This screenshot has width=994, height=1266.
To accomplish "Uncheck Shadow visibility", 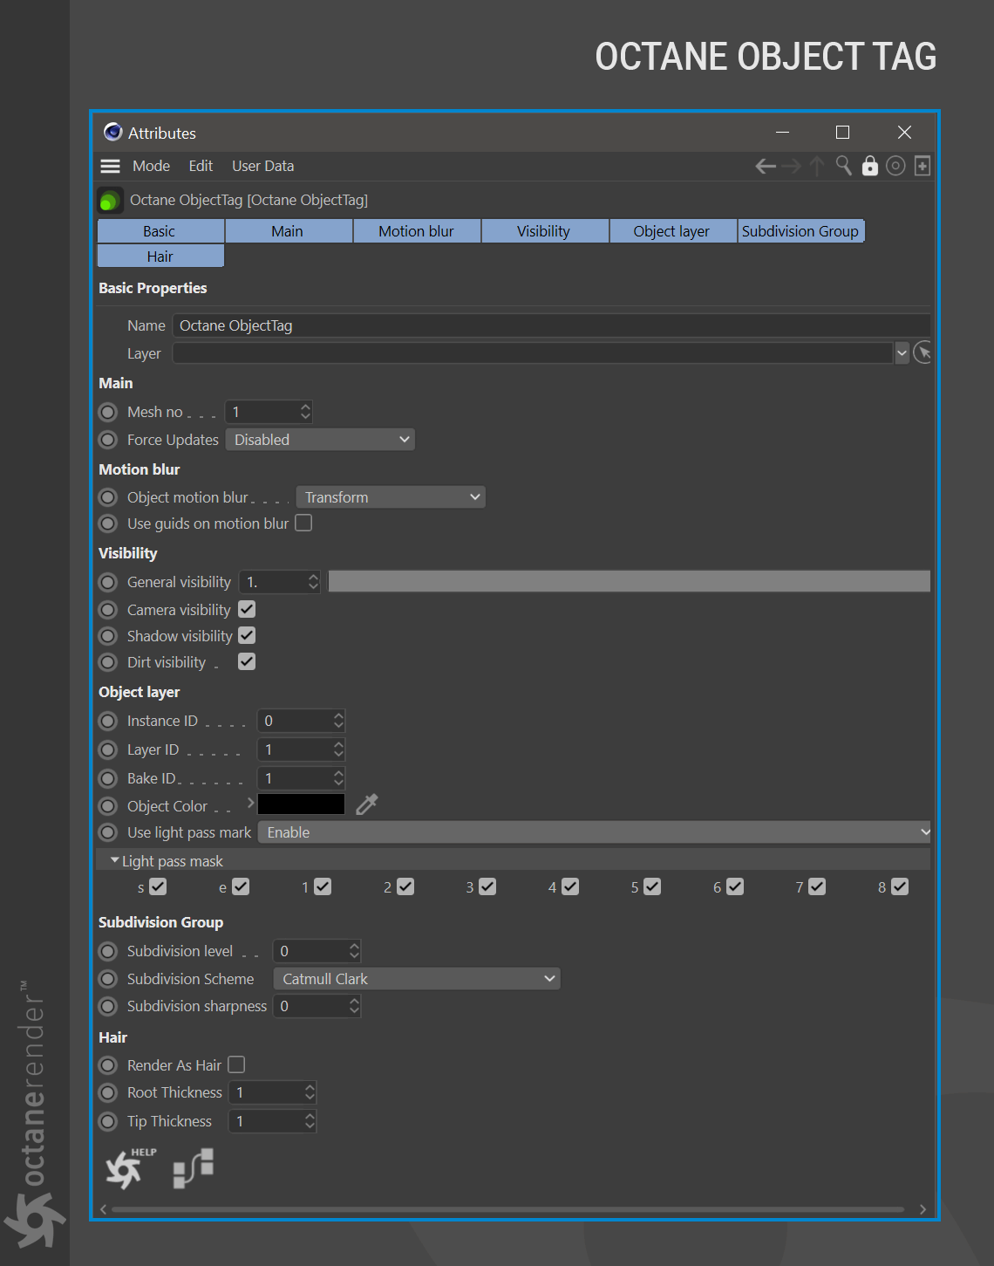I will point(247,635).
